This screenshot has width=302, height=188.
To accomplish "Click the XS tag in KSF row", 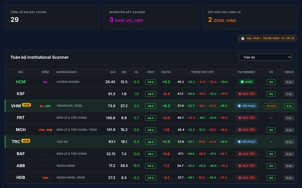I will tap(271, 94).
